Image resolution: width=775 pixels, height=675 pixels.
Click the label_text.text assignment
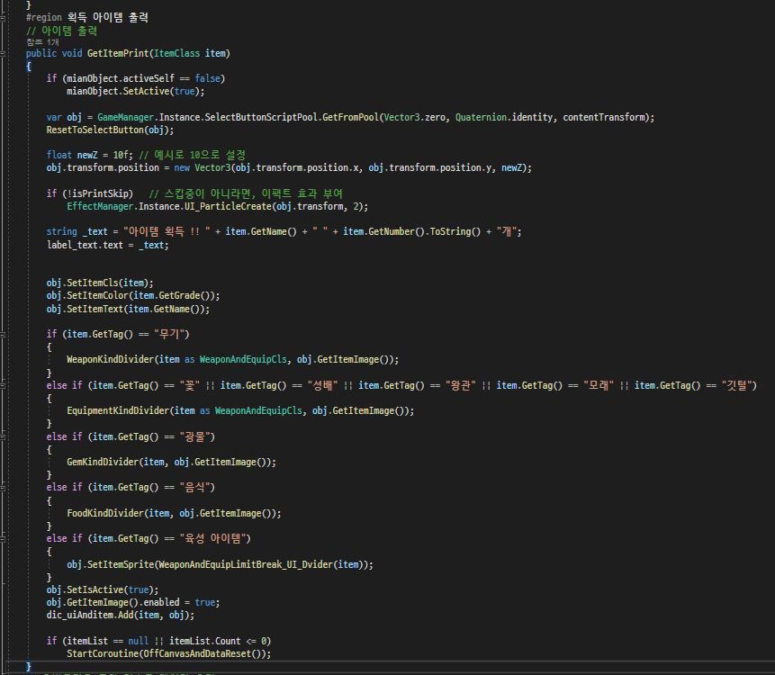coord(108,245)
